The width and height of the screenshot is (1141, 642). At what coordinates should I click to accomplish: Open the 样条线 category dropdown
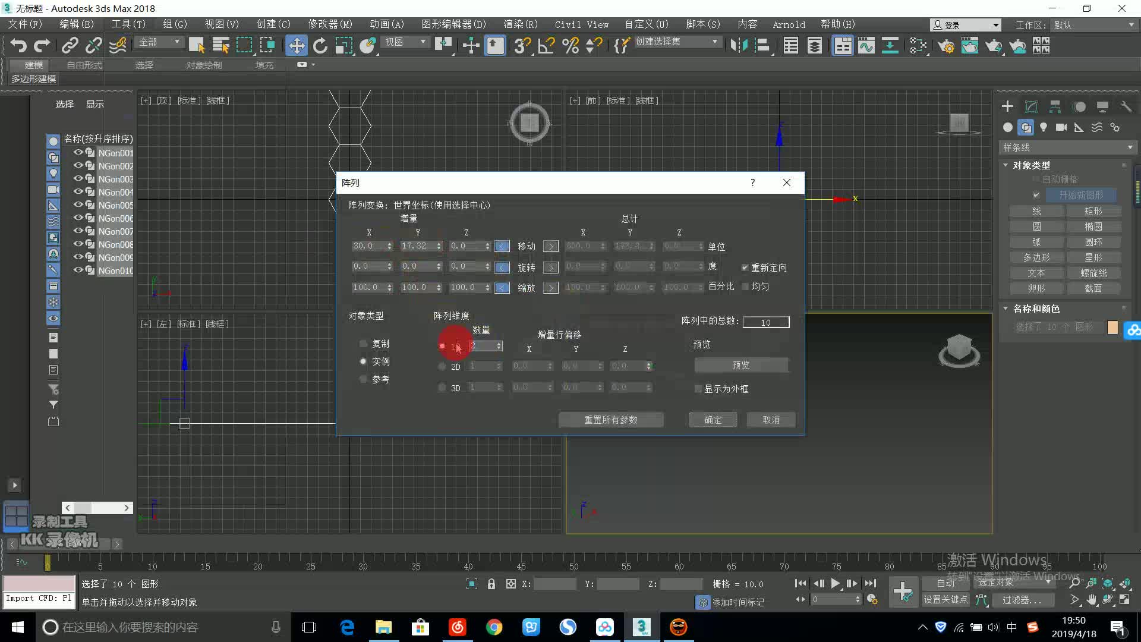[x=1129, y=147]
